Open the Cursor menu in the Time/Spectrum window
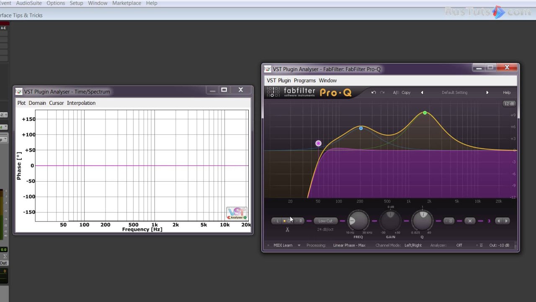This screenshot has height=302, width=536. pyautogui.click(x=56, y=103)
